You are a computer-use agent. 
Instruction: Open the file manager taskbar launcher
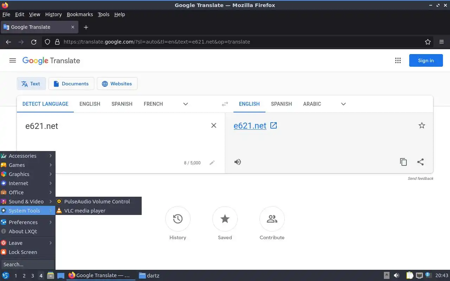point(51,275)
